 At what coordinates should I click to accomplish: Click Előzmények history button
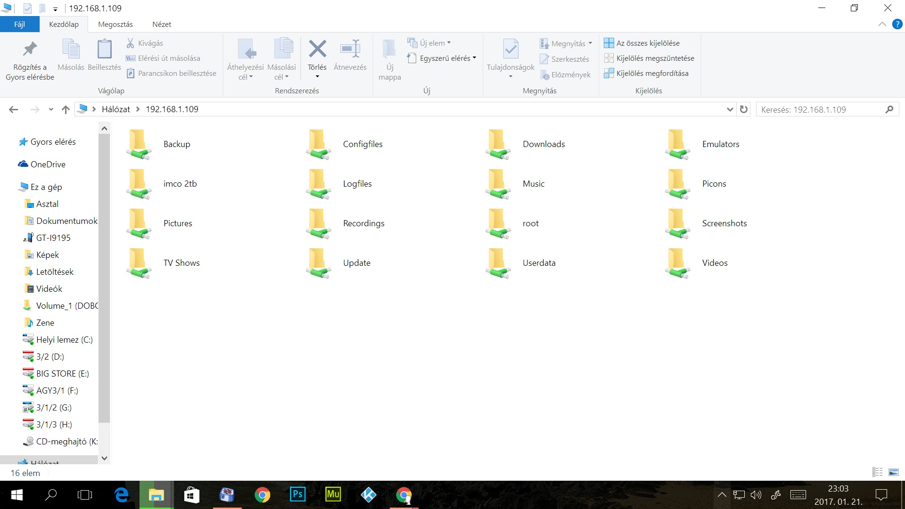point(565,74)
